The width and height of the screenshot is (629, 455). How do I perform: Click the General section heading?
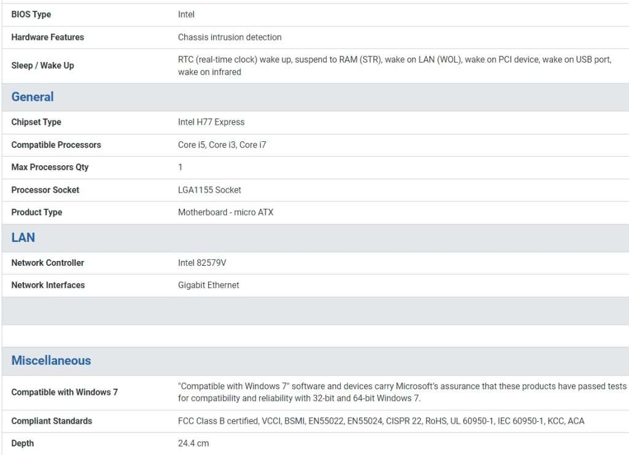pyautogui.click(x=33, y=97)
